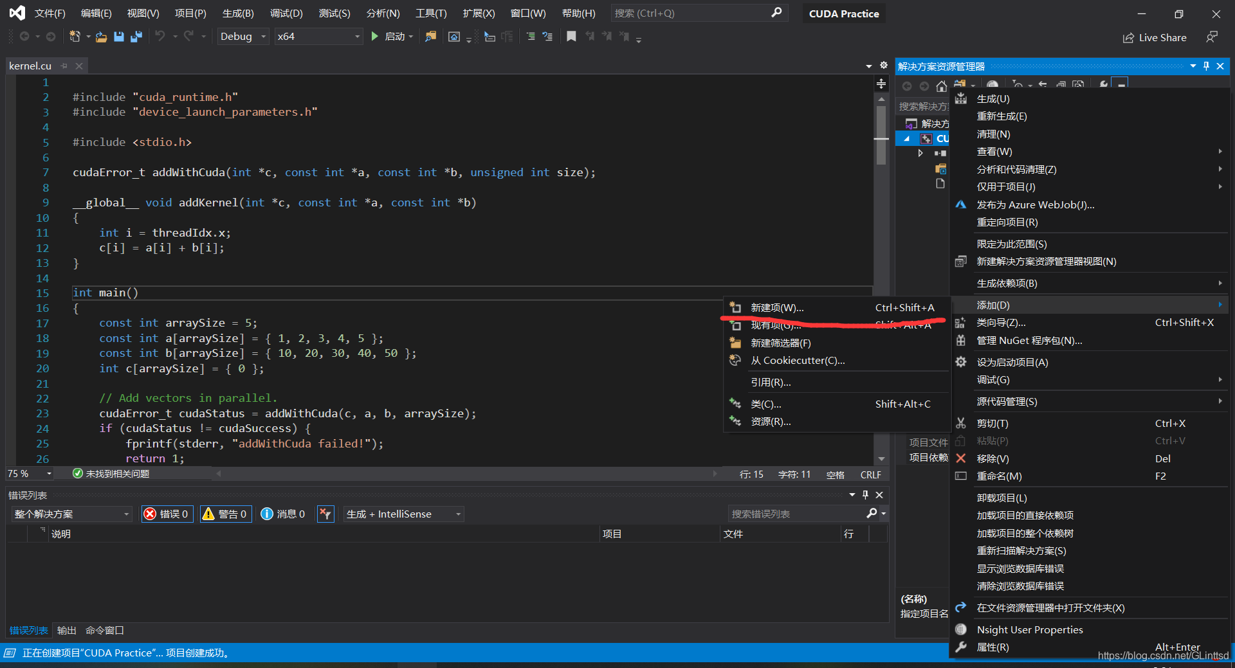Close the kernel.cu tab
This screenshot has height=668, width=1235.
click(x=79, y=66)
